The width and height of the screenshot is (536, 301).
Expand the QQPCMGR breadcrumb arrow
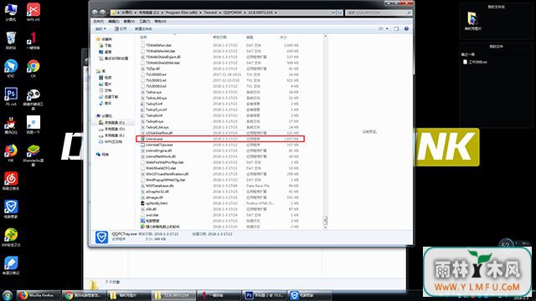click(x=245, y=13)
